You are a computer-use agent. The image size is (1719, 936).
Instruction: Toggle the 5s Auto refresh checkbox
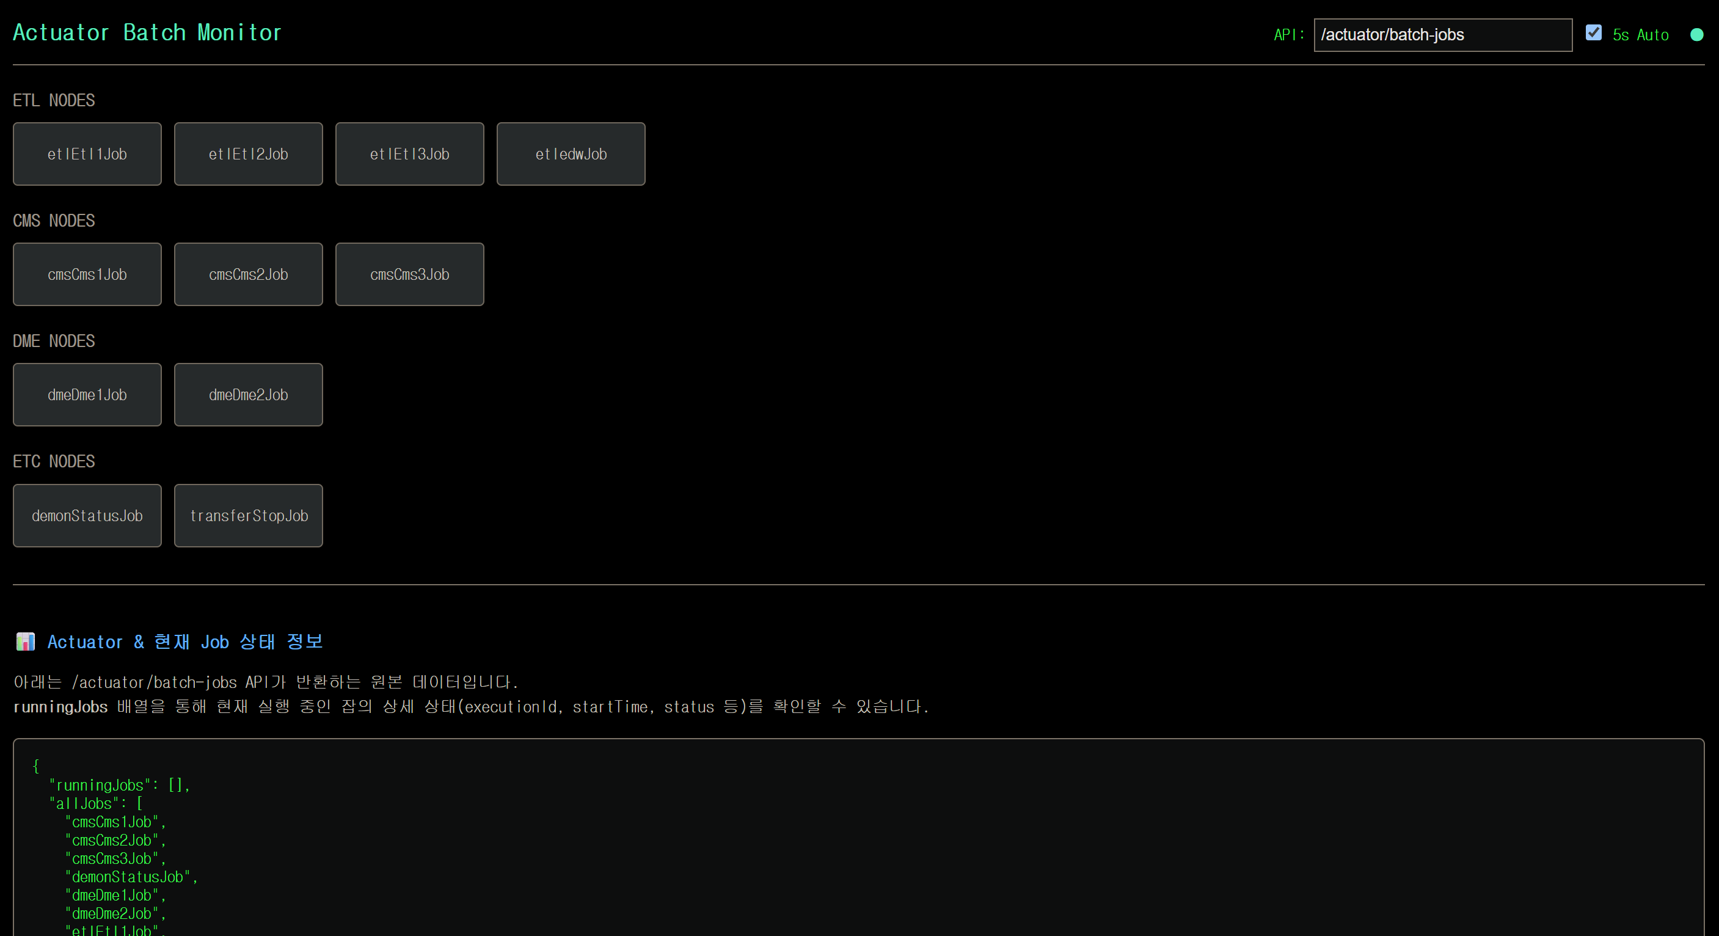pos(1594,33)
